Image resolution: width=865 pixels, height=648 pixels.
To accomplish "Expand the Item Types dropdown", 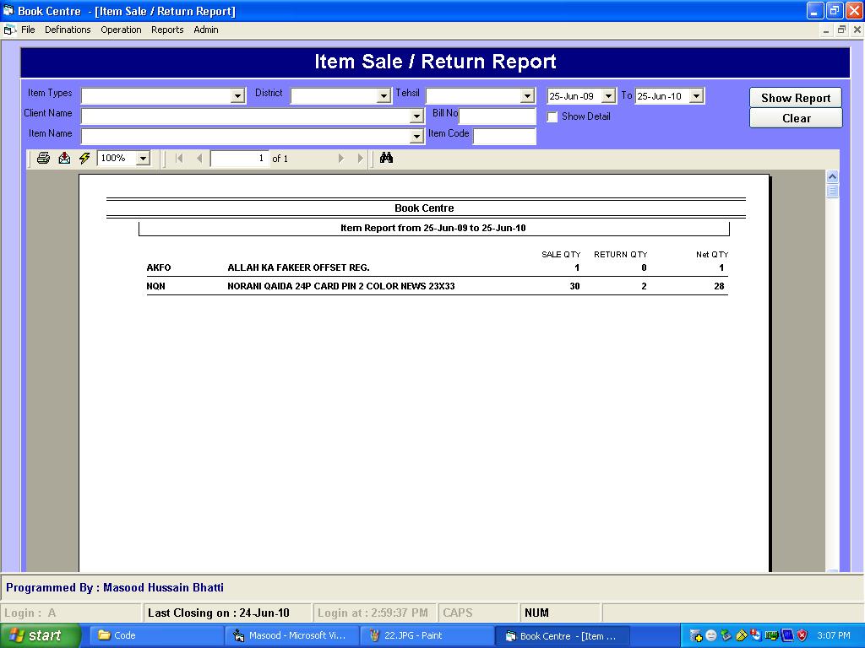I will pyautogui.click(x=237, y=96).
